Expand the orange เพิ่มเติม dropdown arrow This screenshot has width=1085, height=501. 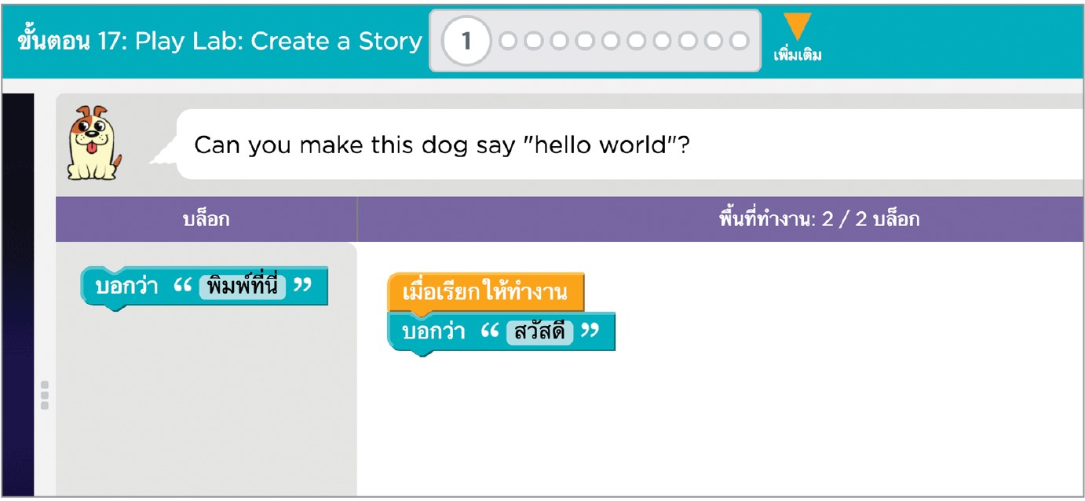point(797,27)
